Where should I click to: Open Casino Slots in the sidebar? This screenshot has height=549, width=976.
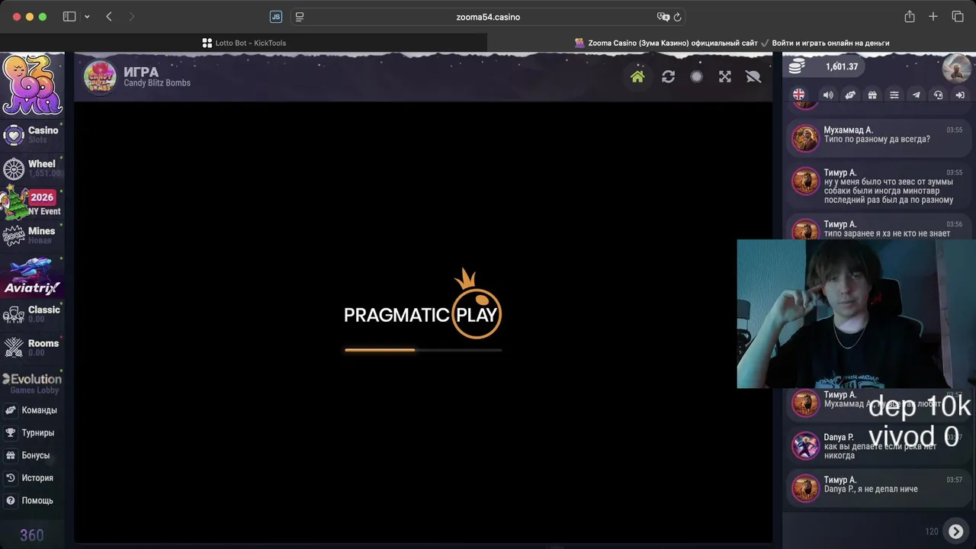[32, 135]
